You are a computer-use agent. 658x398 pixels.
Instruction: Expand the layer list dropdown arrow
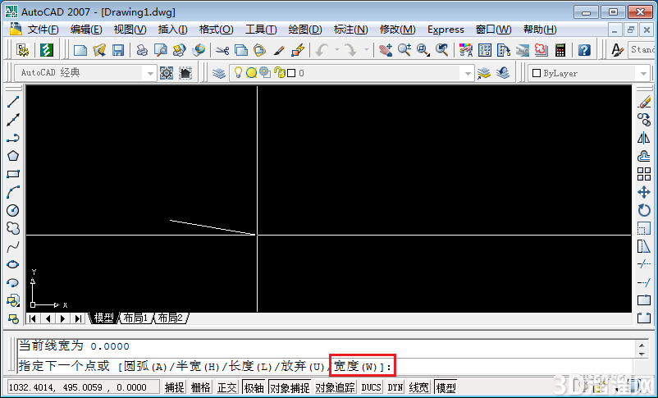click(x=468, y=74)
